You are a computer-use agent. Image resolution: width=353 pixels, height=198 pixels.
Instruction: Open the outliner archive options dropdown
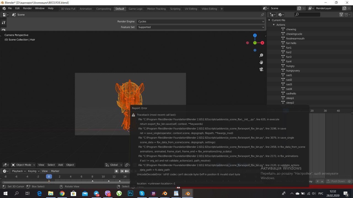click(347, 15)
